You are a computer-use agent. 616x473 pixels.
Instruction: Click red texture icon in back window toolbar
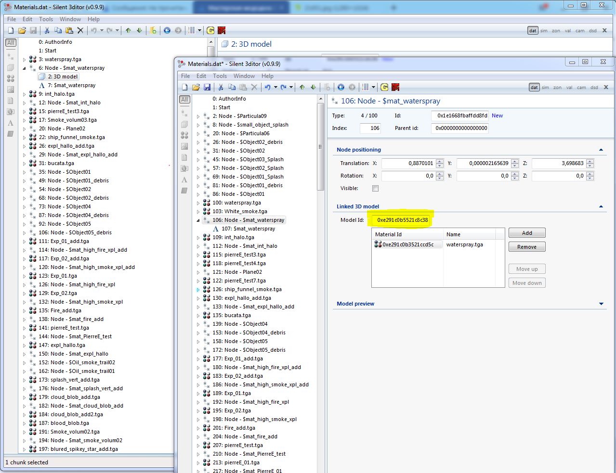(222, 30)
